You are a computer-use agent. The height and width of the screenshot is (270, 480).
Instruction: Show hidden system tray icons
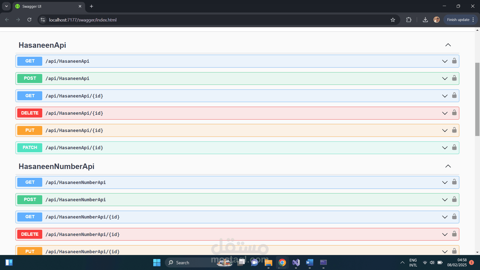(402, 262)
